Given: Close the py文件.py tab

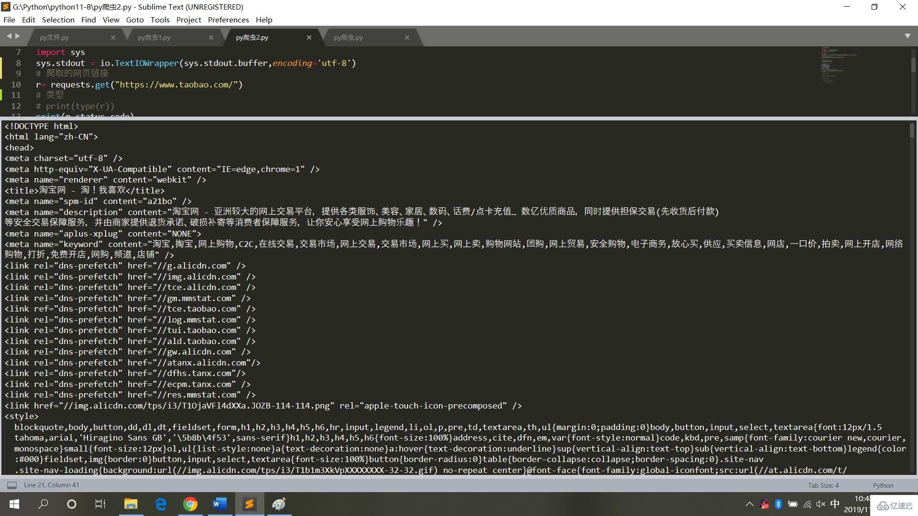Looking at the screenshot, I should [113, 37].
